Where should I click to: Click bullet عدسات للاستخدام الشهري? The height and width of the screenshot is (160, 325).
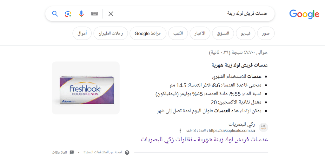point(237,77)
